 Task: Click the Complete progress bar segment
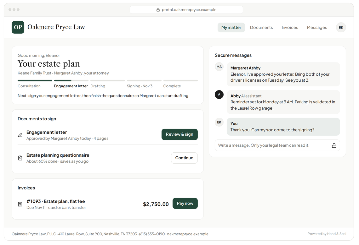180,81
